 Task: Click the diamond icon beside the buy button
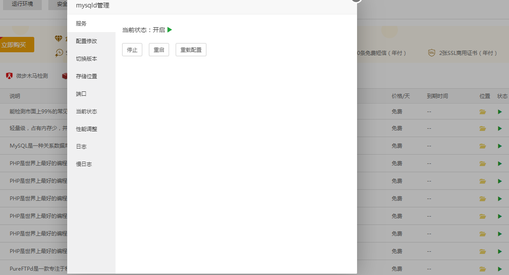(x=58, y=39)
